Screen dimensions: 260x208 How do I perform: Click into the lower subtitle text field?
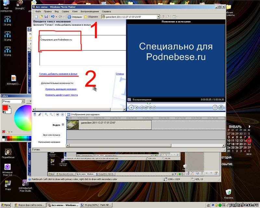click(83, 58)
